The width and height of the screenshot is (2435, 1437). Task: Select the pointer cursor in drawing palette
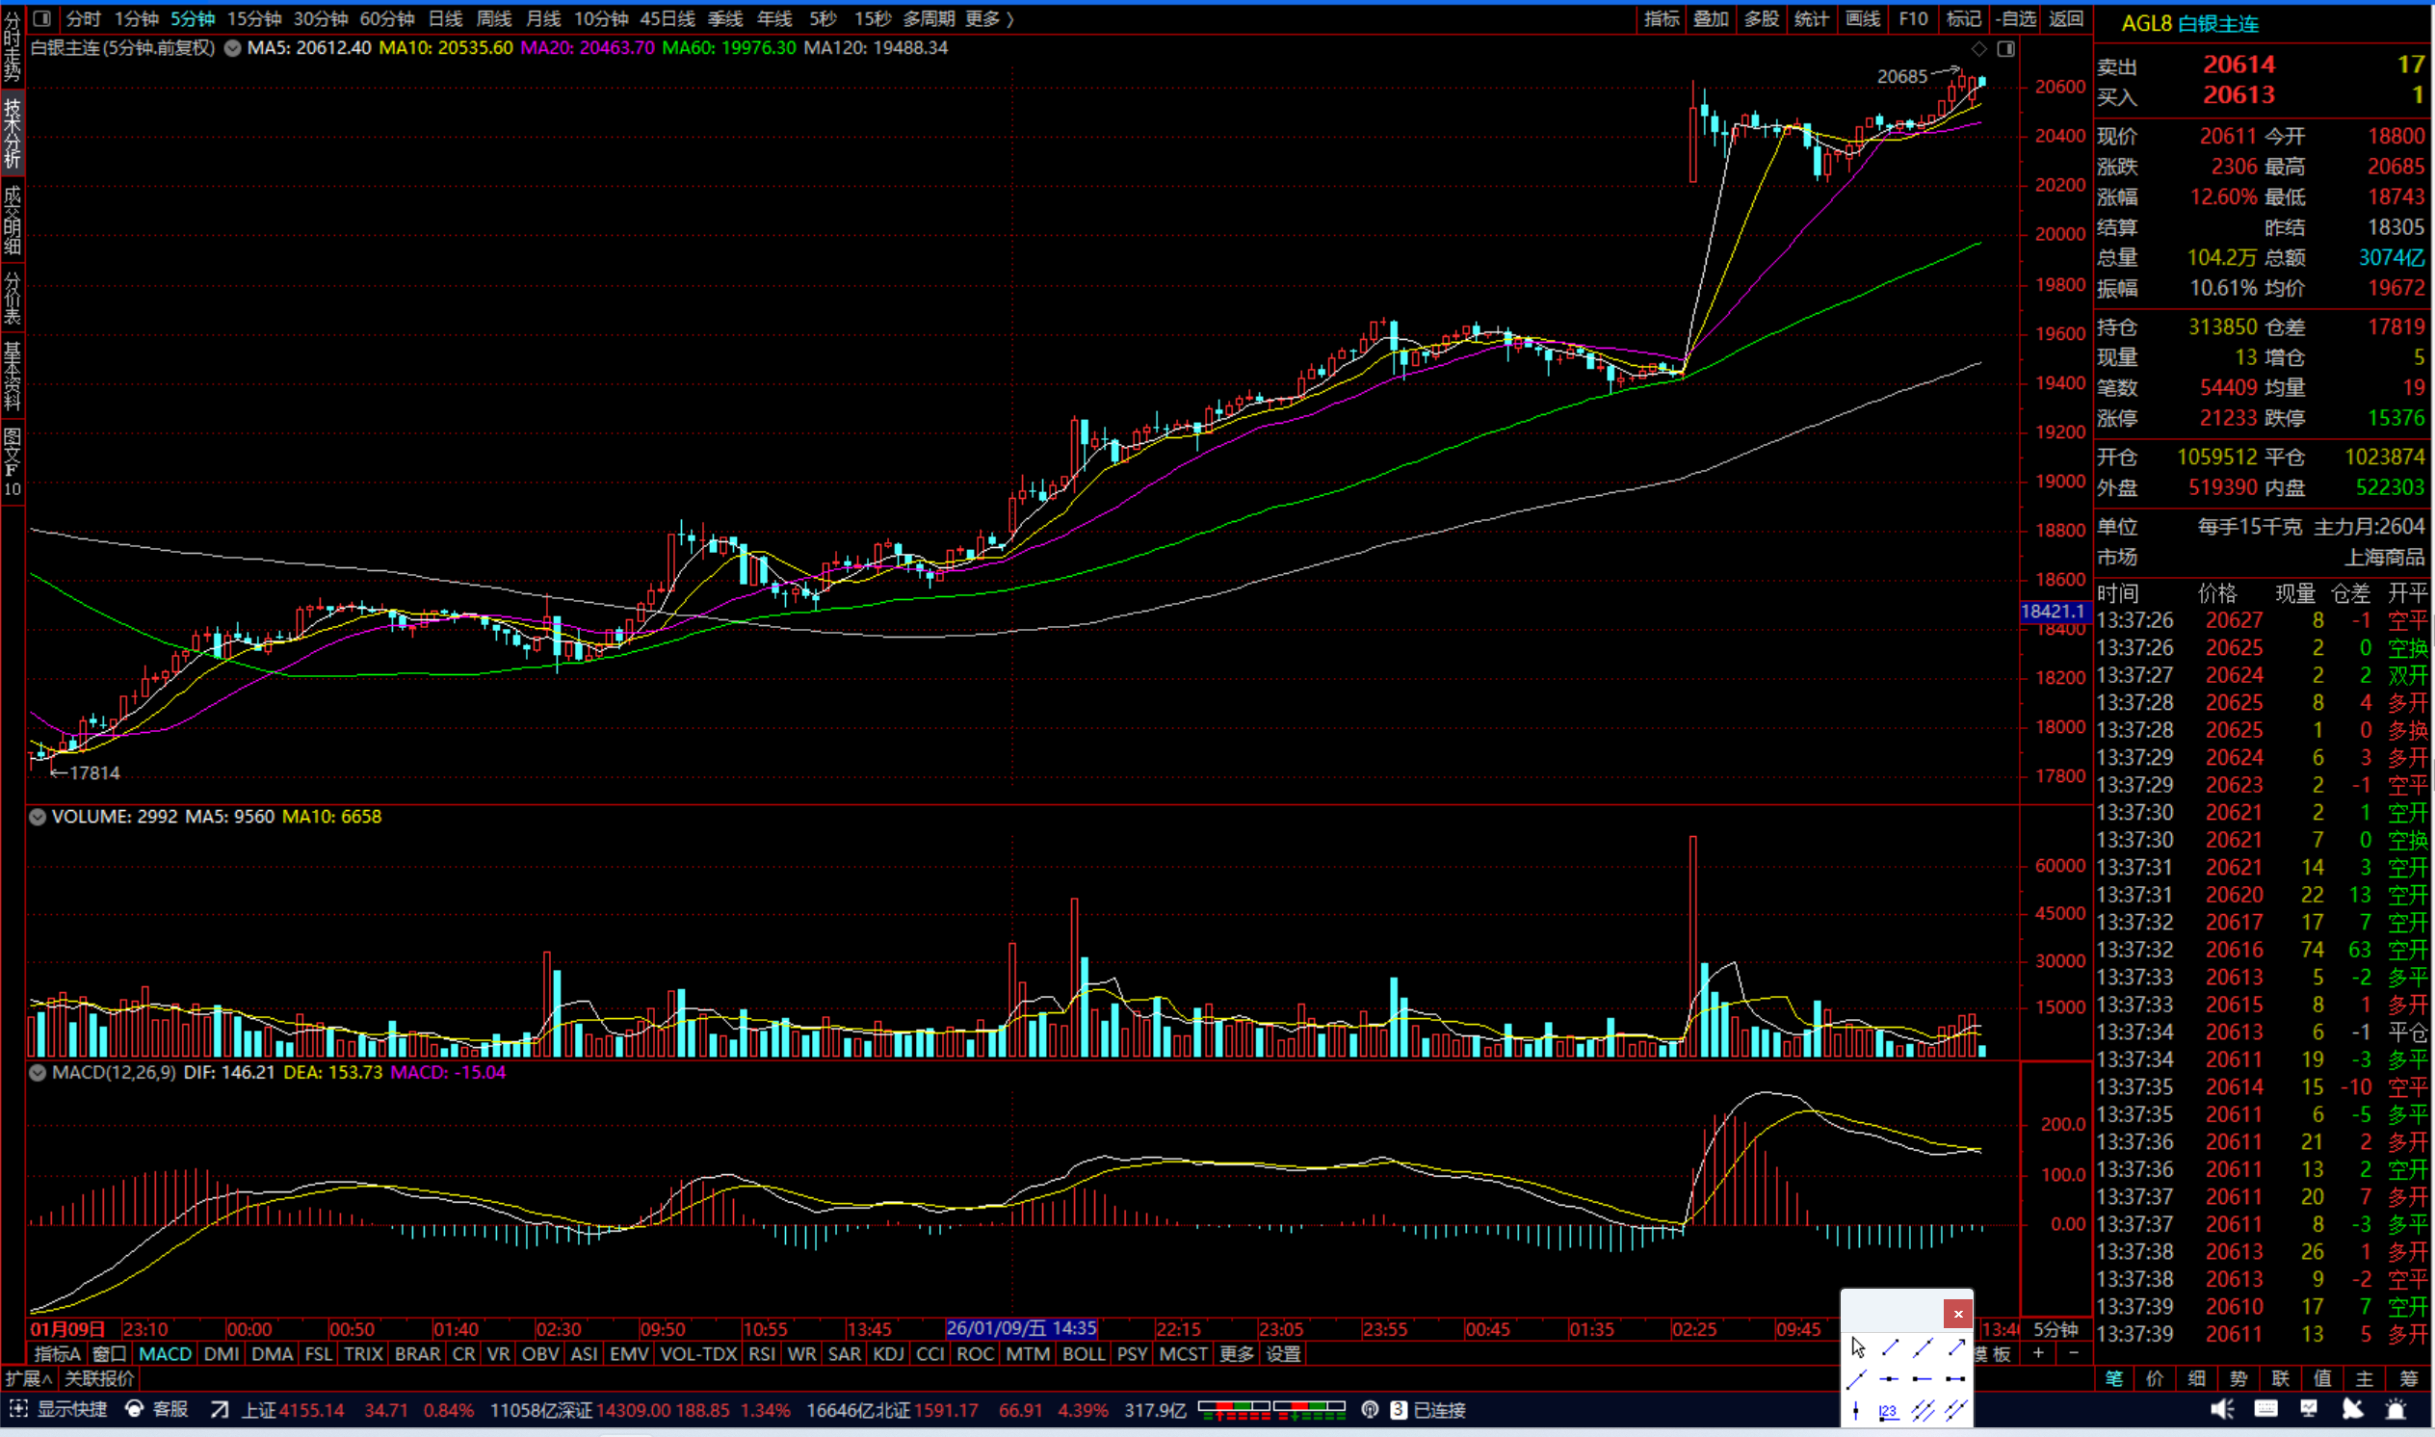tap(1857, 1346)
